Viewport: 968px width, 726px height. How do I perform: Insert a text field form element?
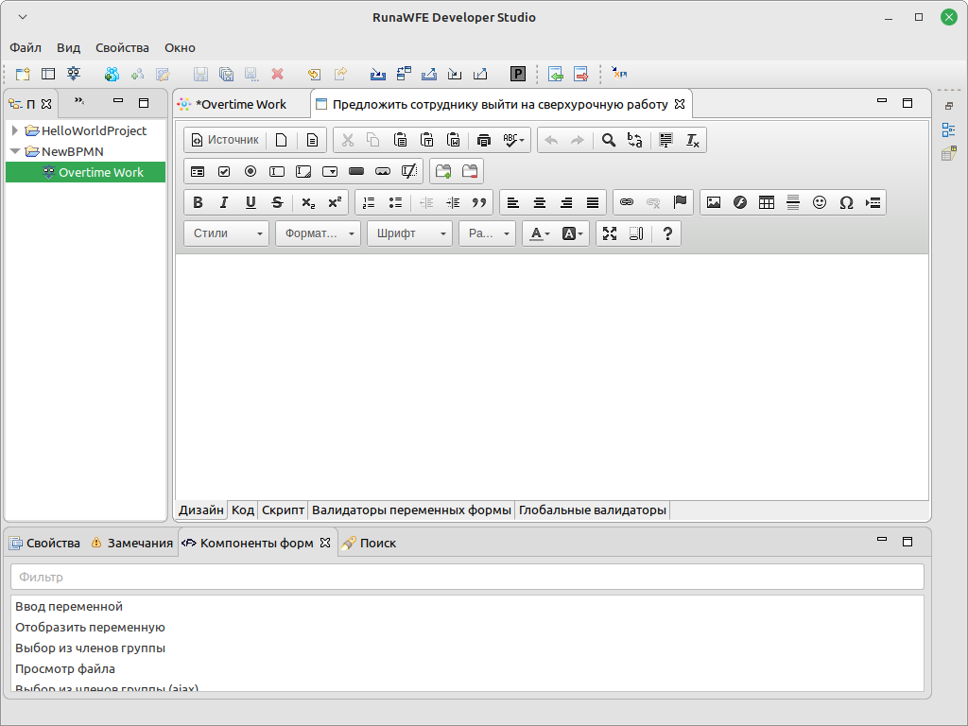277,172
